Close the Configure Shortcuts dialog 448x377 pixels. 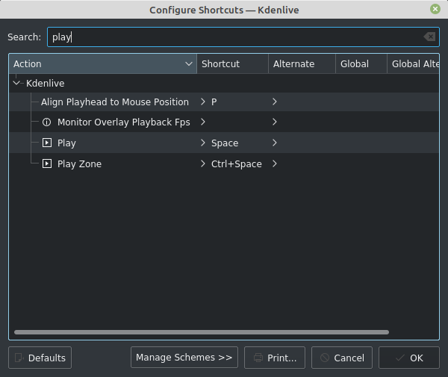pyautogui.click(x=435, y=9)
